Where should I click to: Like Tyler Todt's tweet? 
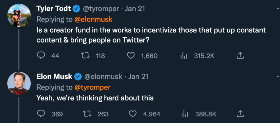coord(131,56)
